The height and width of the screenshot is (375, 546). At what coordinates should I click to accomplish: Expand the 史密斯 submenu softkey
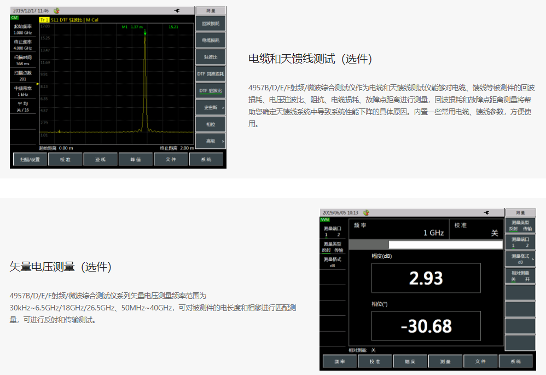pyautogui.click(x=210, y=107)
